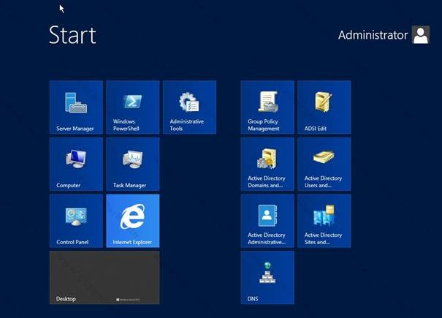
Task: Open Active Directory Administrative Center tile
Action: (x=267, y=221)
